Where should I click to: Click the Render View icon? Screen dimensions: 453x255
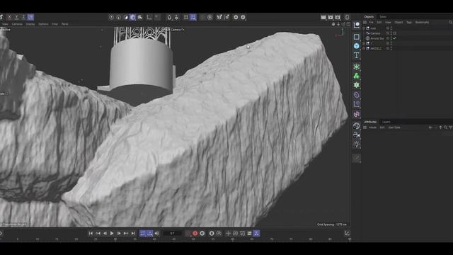(323, 17)
